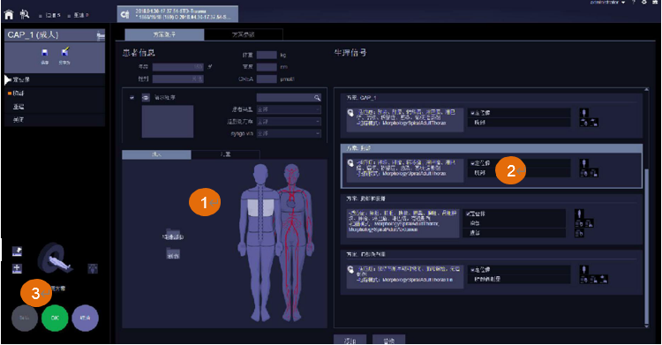Click the magnifier icon in the protocol search box
The height and width of the screenshot is (345, 662).
coord(317,98)
